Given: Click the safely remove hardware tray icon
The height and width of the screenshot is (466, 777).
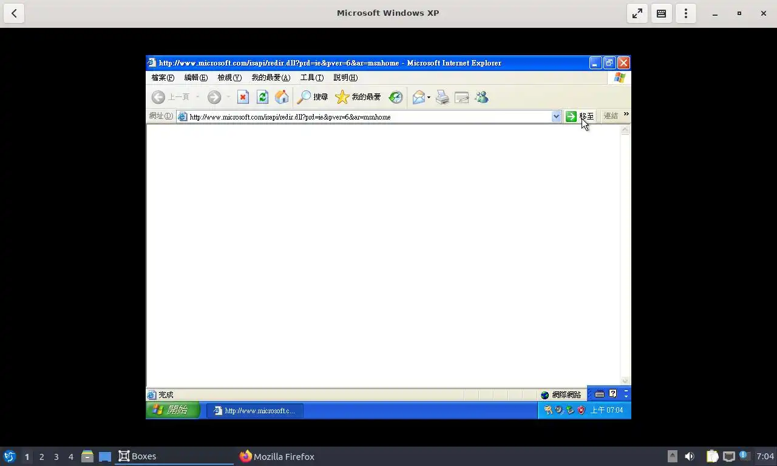Looking at the screenshot, I should [x=570, y=410].
